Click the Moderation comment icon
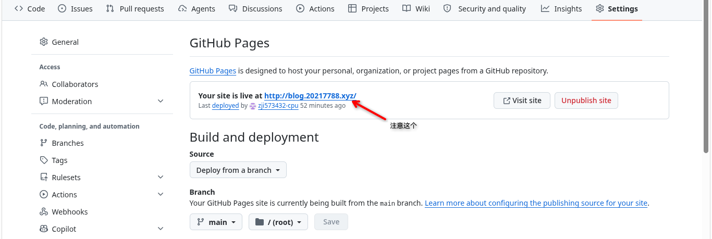712x239 pixels. (44, 102)
